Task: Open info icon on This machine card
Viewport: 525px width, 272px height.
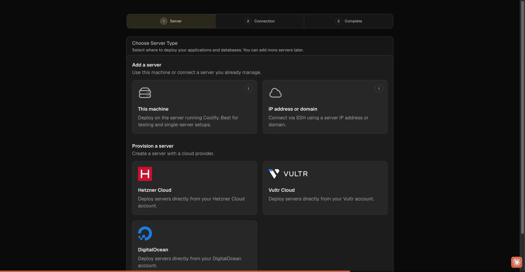Action: point(248,89)
